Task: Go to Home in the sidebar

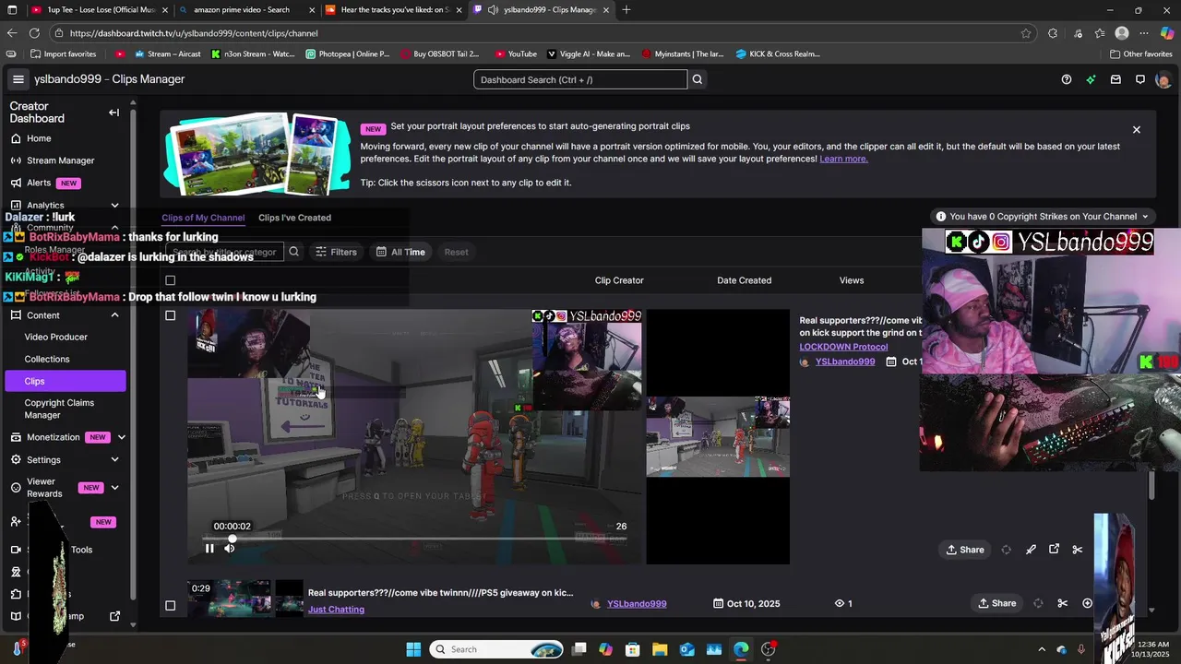Action: tap(39, 138)
